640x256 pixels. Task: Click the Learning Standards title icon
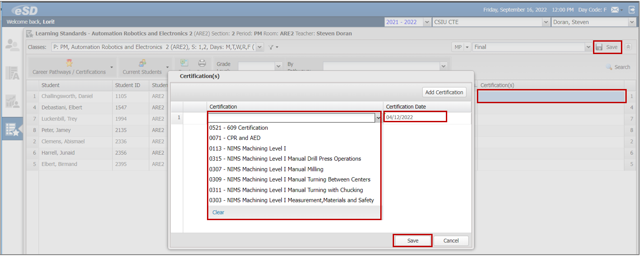(30, 33)
